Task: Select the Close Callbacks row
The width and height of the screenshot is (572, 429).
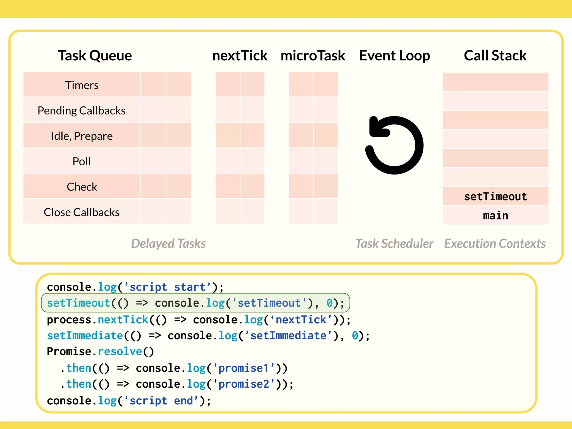Action: point(82,212)
